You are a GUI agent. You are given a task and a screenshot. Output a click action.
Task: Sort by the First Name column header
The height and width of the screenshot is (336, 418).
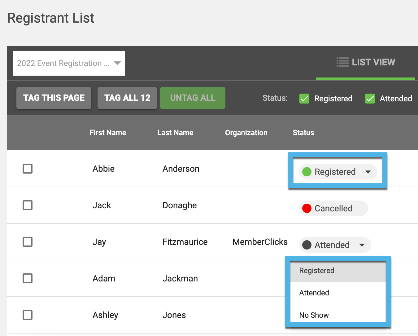[x=108, y=133]
